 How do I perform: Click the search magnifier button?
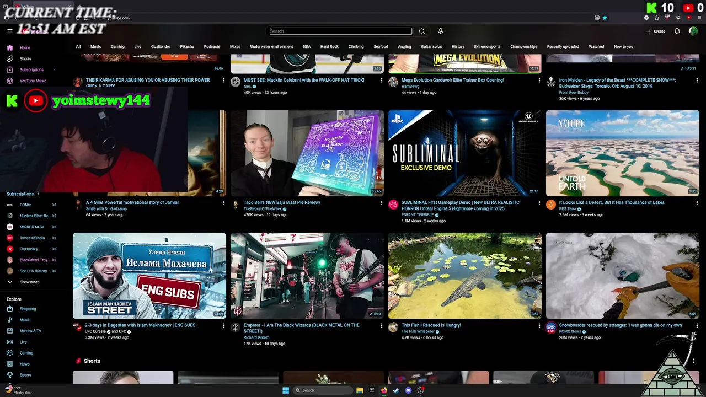click(x=422, y=31)
